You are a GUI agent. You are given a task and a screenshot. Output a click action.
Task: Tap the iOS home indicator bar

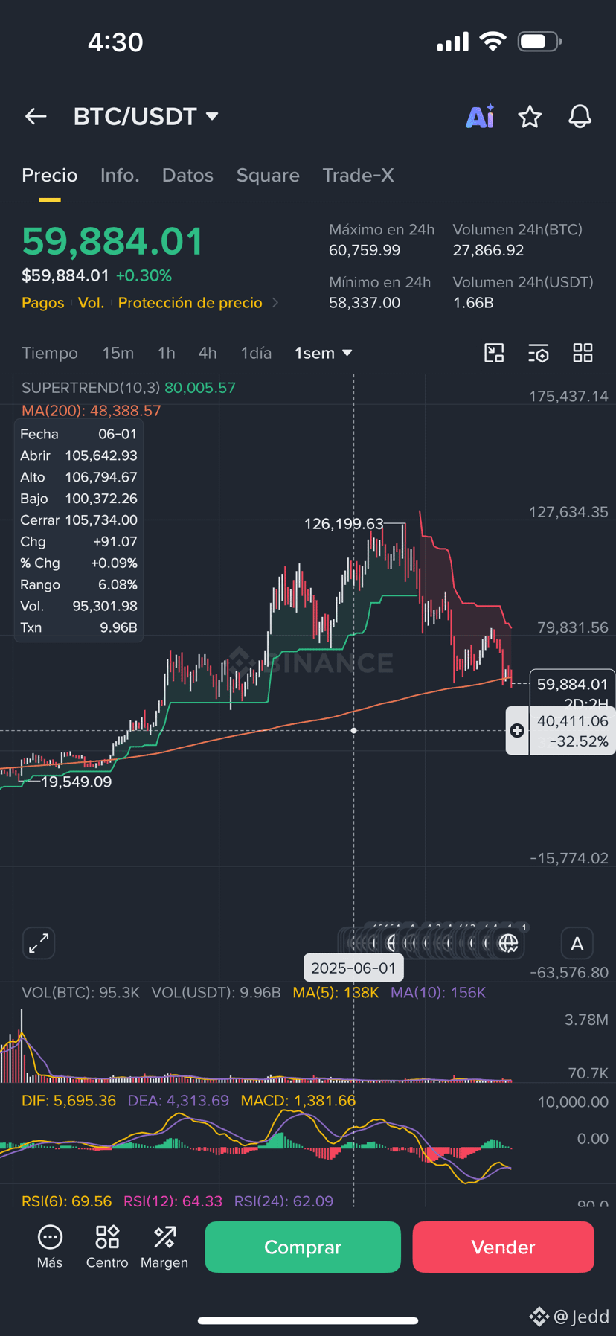(x=308, y=1320)
